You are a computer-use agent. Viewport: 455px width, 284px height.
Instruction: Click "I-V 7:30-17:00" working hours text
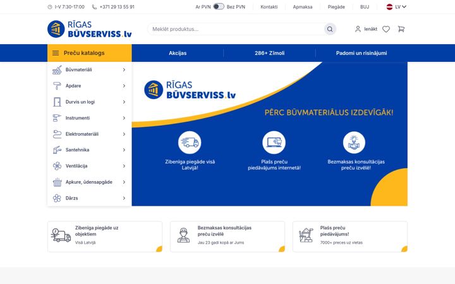tap(70, 7)
